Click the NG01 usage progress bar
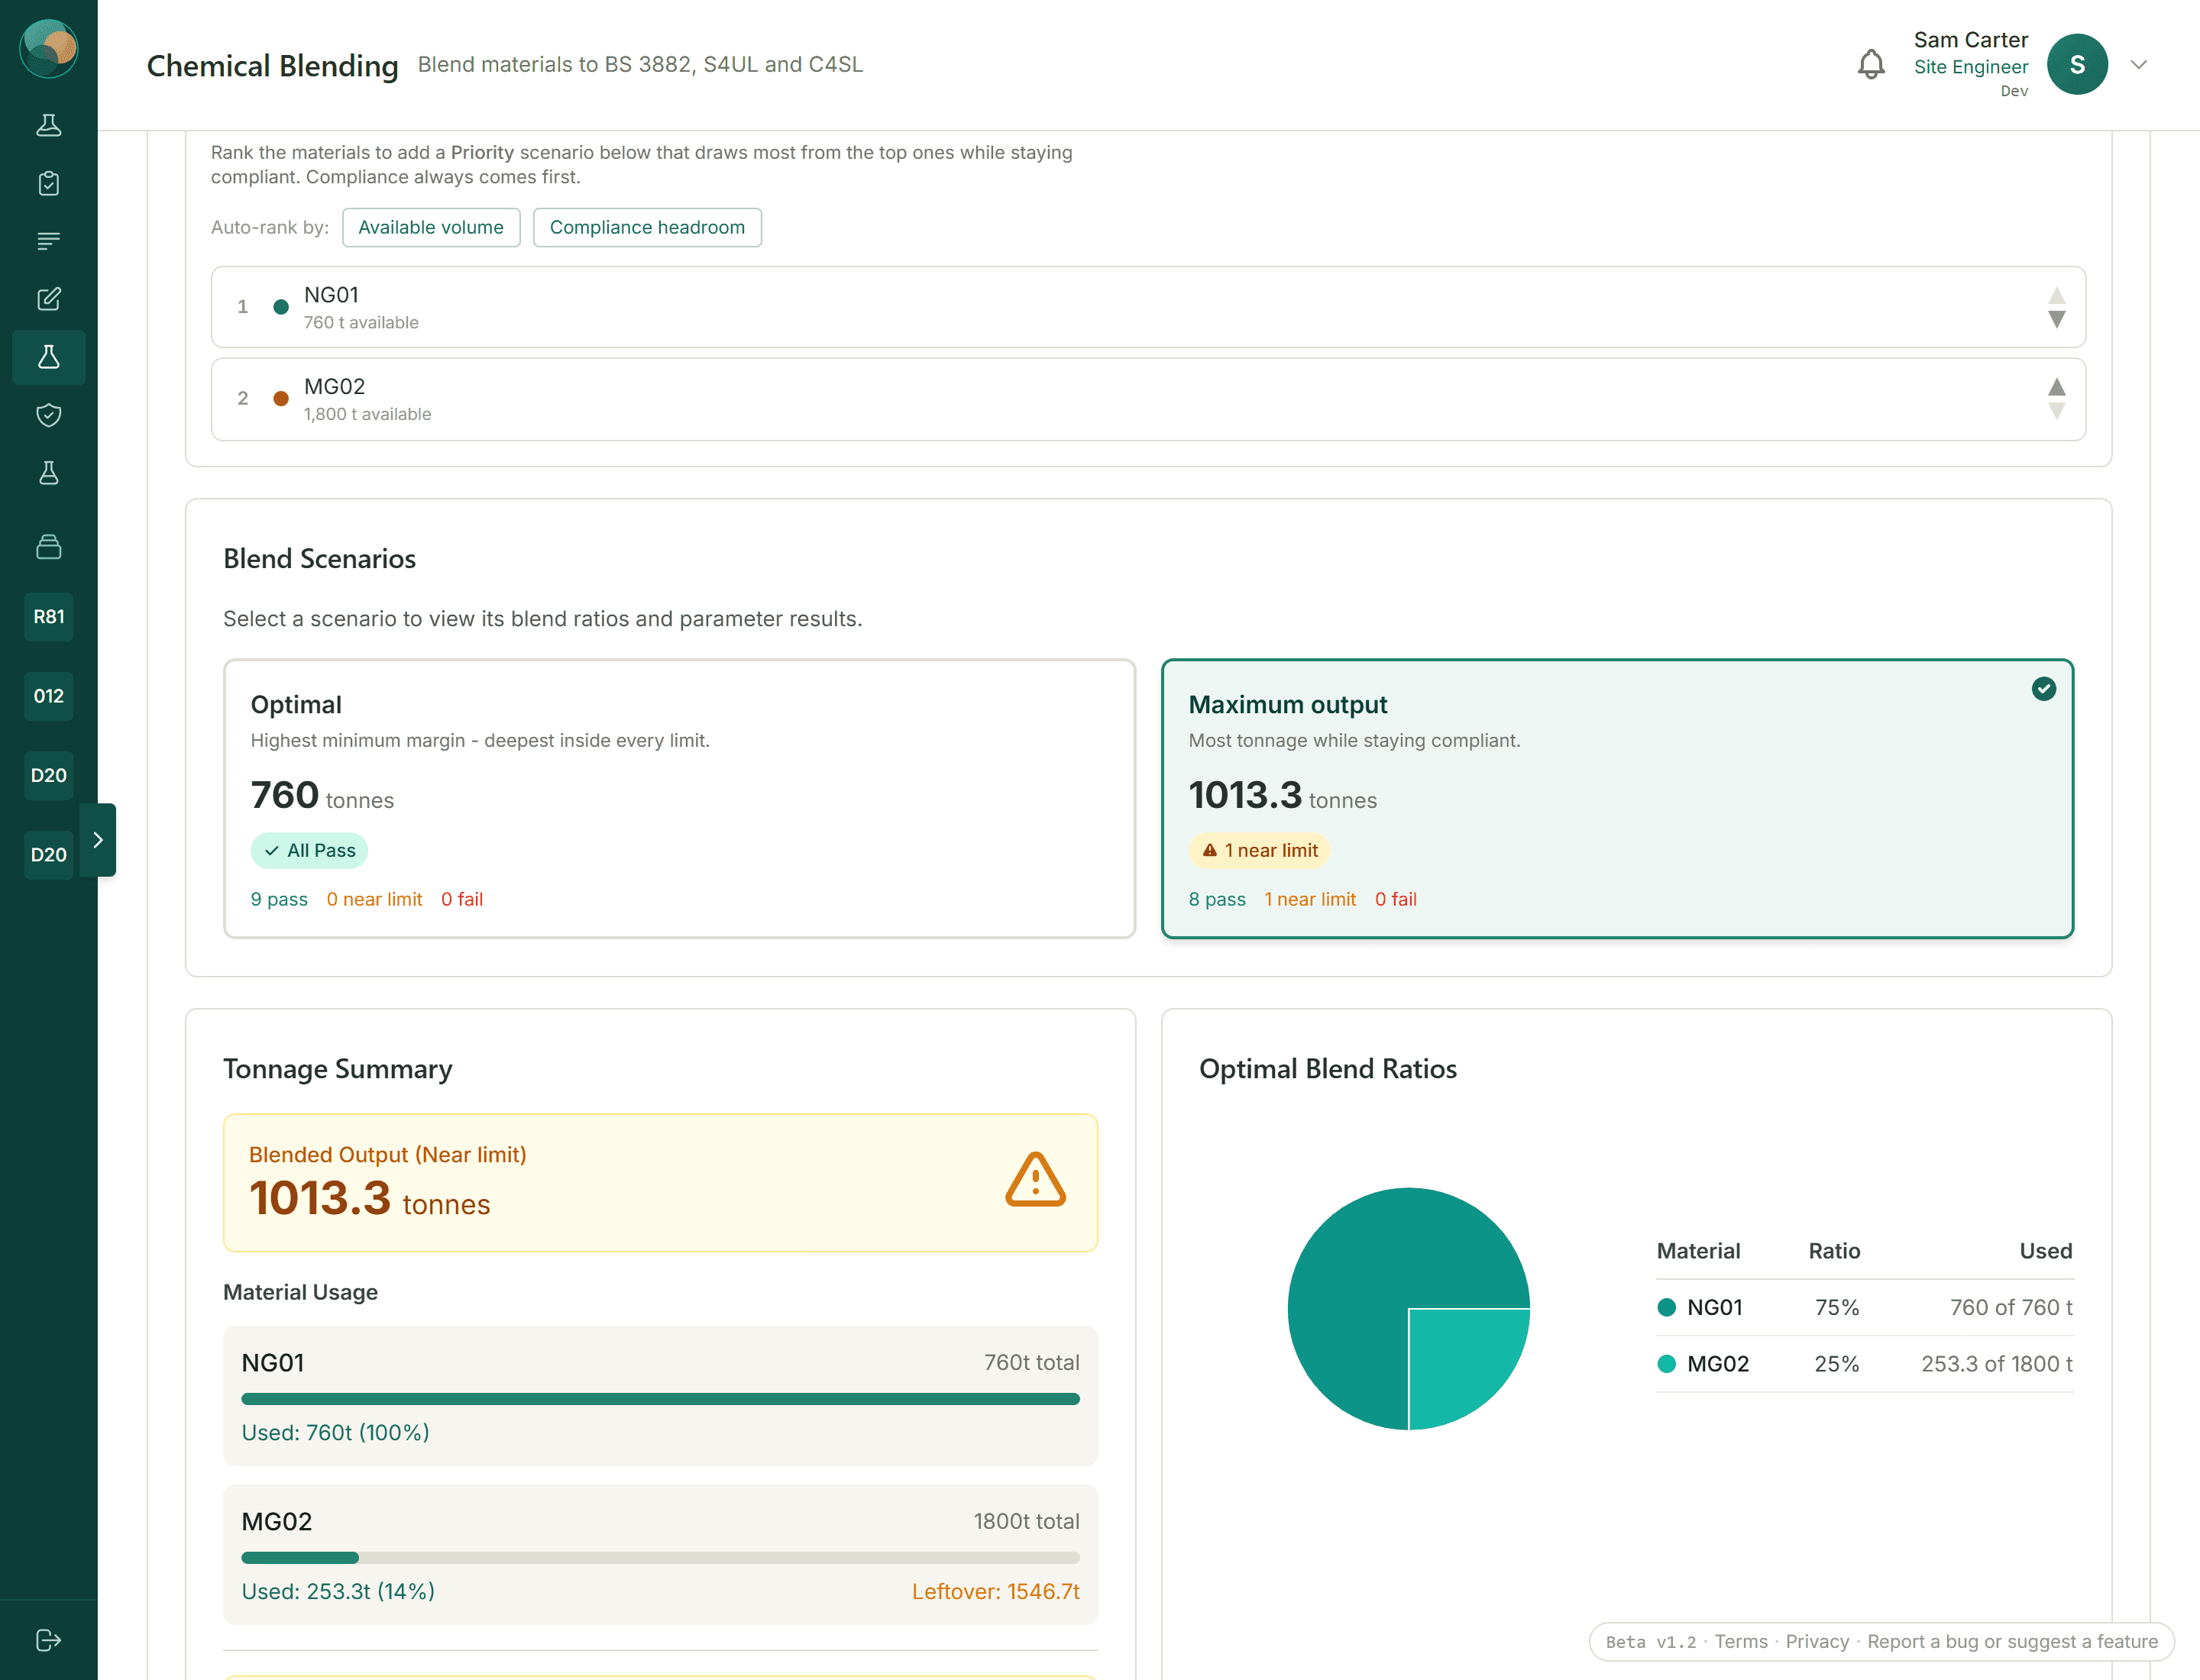 [x=660, y=1399]
